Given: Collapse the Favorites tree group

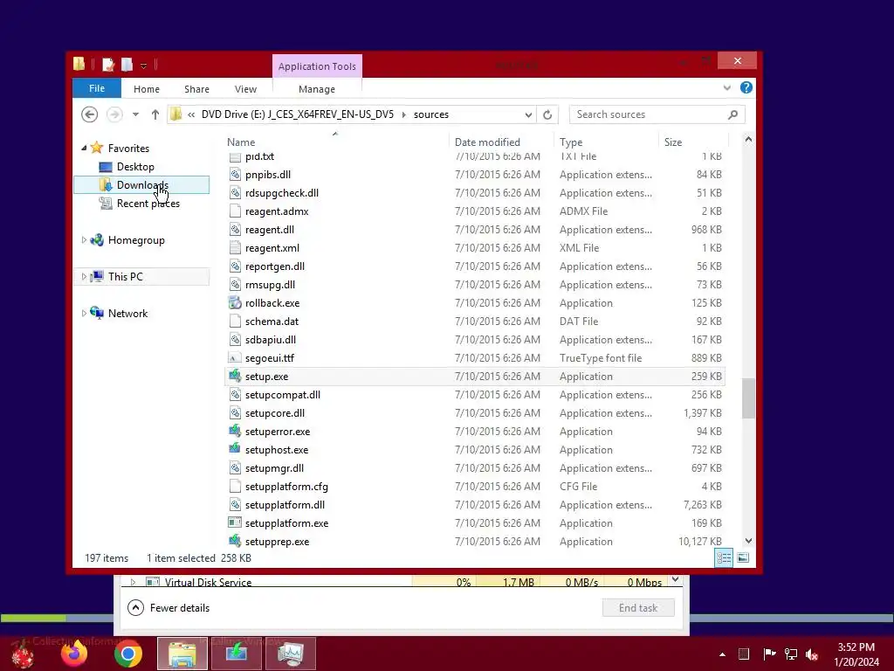Looking at the screenshot, I should [x=84, y=148].
